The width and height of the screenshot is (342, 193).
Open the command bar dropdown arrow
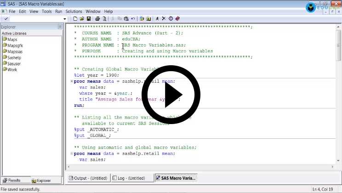(x=64, y=19)
